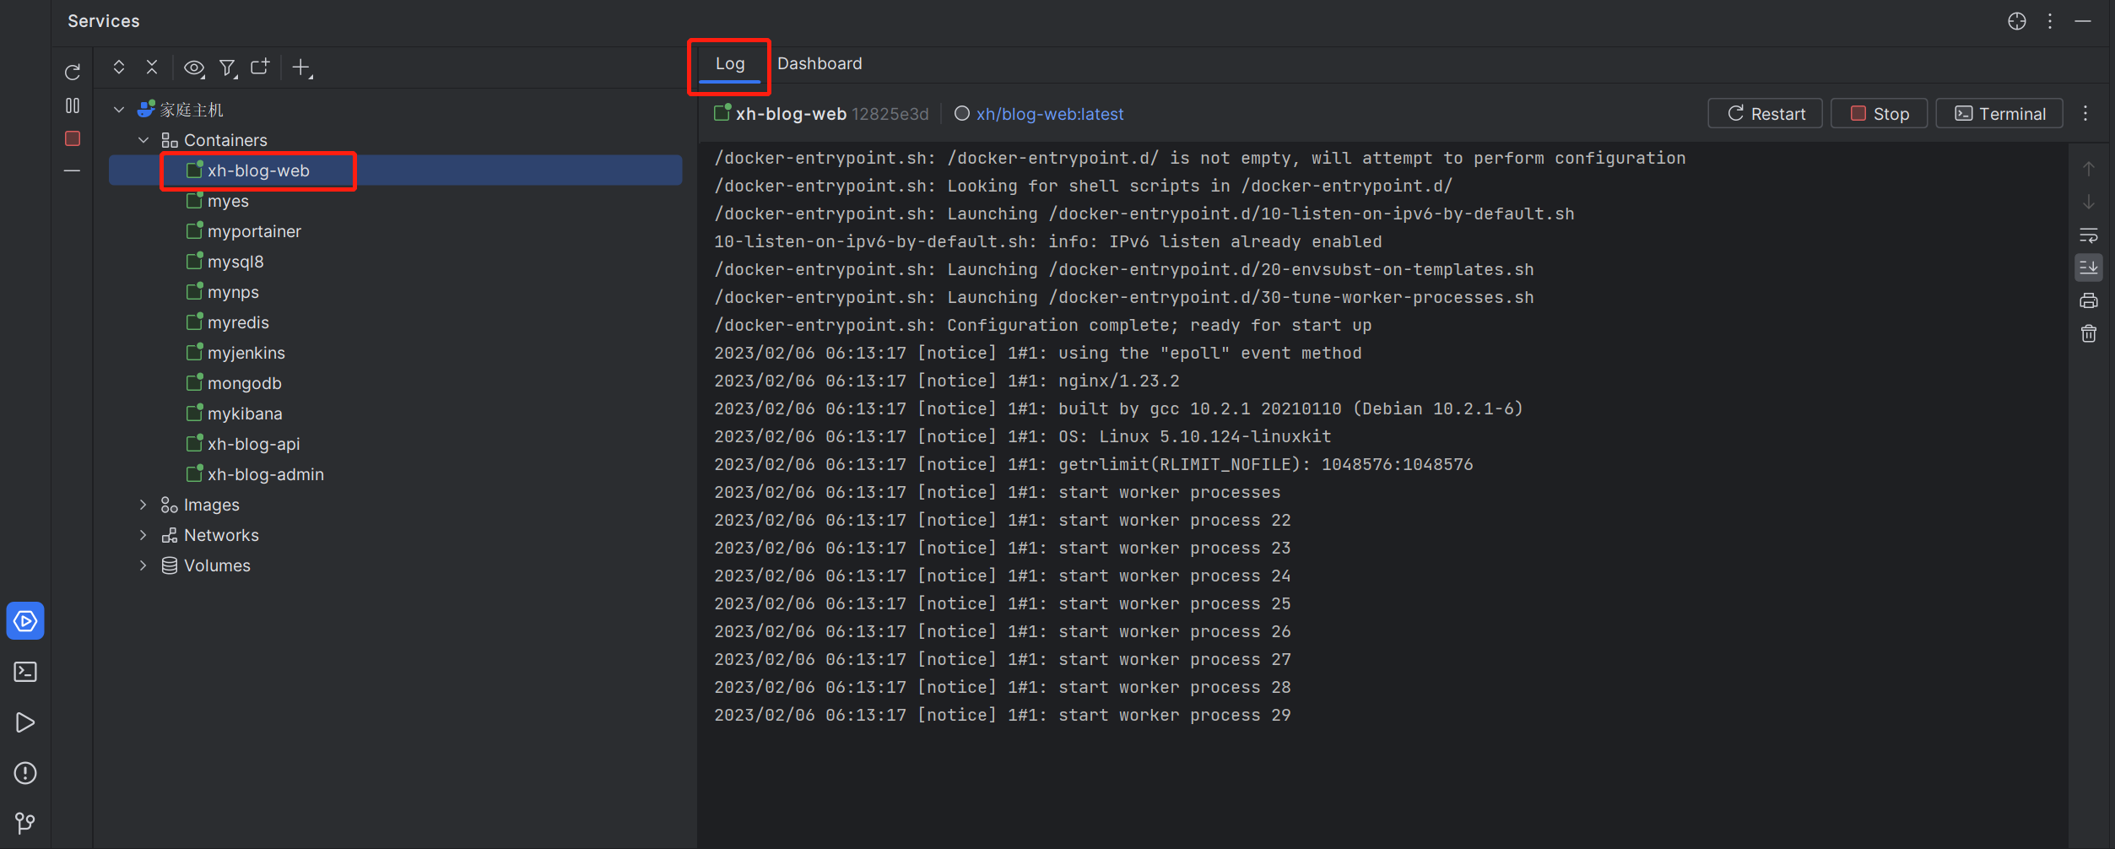The width and height of the screenshot is (2115, 849).
Task: Click the Add Service plus icon
Action: (301, 68)
